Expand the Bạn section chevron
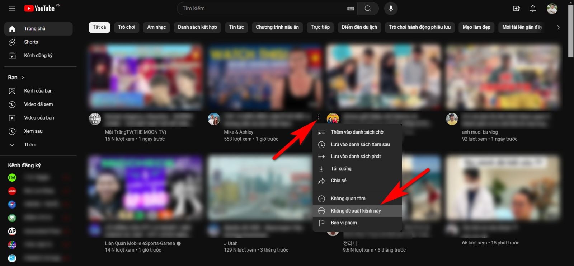Viewport: 574px width, 266px height. click(23, 78)
